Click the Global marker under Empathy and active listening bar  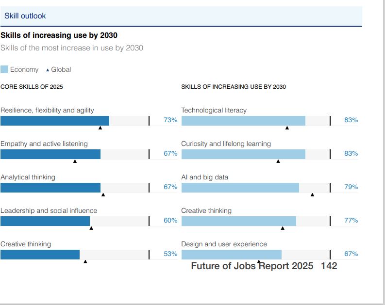click(x=75, y=161)
